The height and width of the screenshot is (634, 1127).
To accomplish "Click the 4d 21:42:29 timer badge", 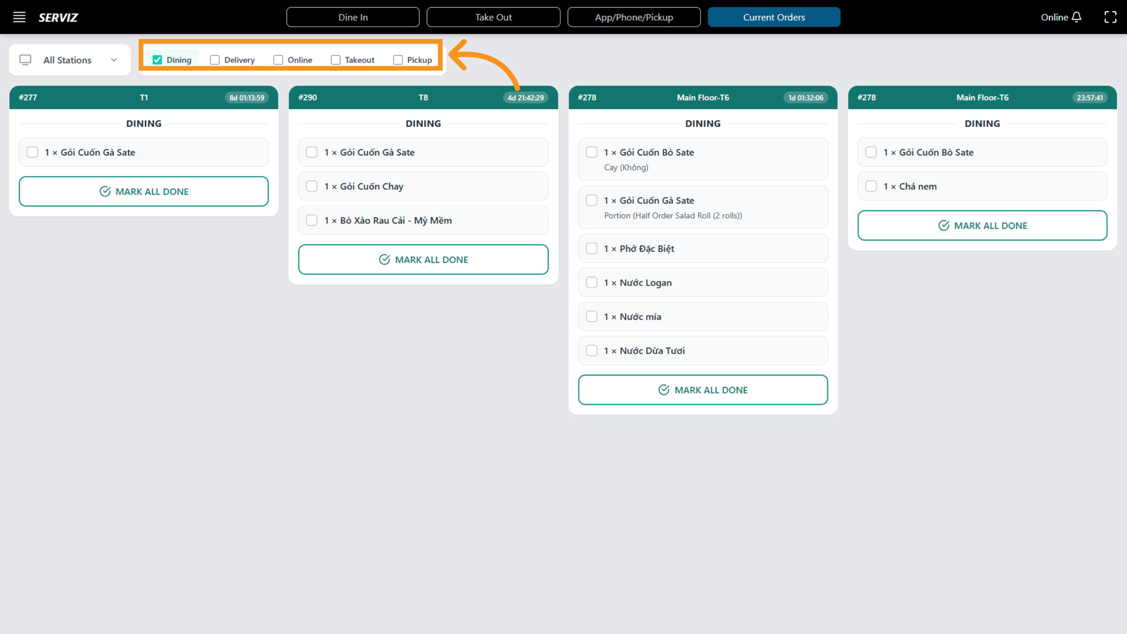I will 525,98.
